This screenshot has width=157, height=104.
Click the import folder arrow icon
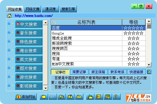[x=90, y=97]
